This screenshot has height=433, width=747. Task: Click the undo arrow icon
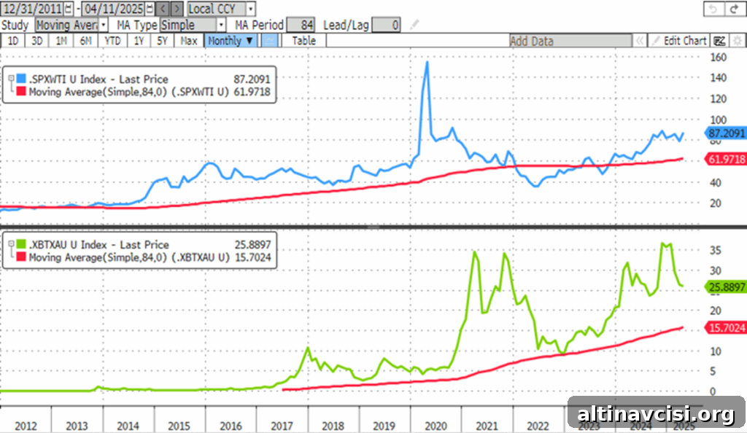(713, 9)
